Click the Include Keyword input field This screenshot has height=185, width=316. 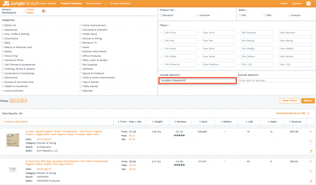pyautogui.click(x=197, y=80)
